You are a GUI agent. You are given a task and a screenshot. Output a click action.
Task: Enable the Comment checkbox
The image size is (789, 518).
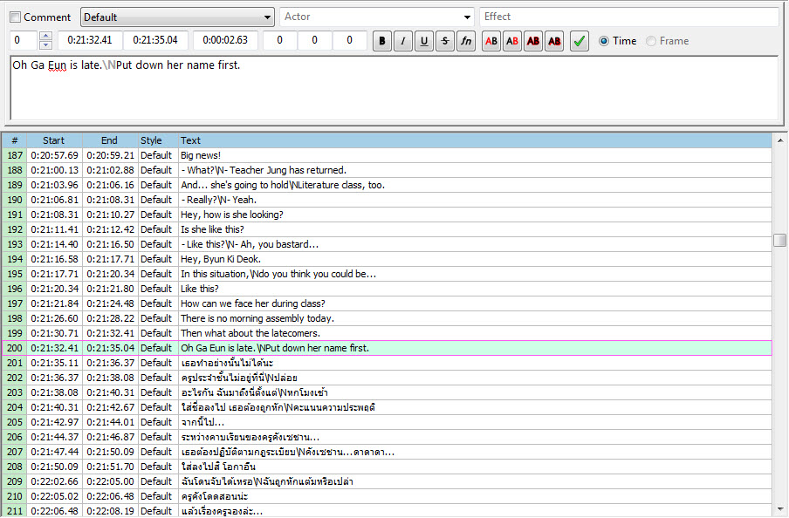(x=16, y=17)
